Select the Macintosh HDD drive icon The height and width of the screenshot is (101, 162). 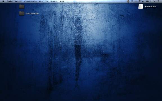click(x=141, y=6)
